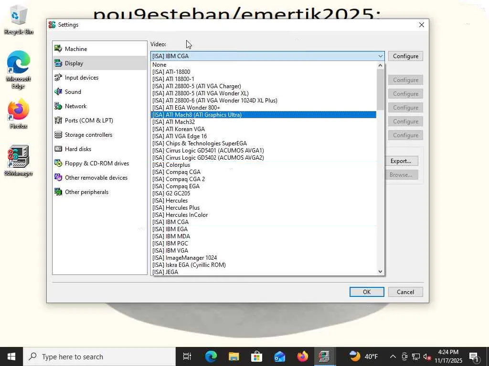Select [ISA] ATI 28800-5 (ATI VGA Wonder XL)
This screenshot has width=489, height=366.
click(264, 93)
